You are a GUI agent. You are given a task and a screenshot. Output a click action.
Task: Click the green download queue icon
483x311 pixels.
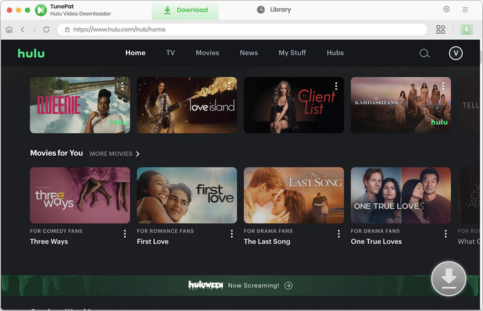click(466, 30)
